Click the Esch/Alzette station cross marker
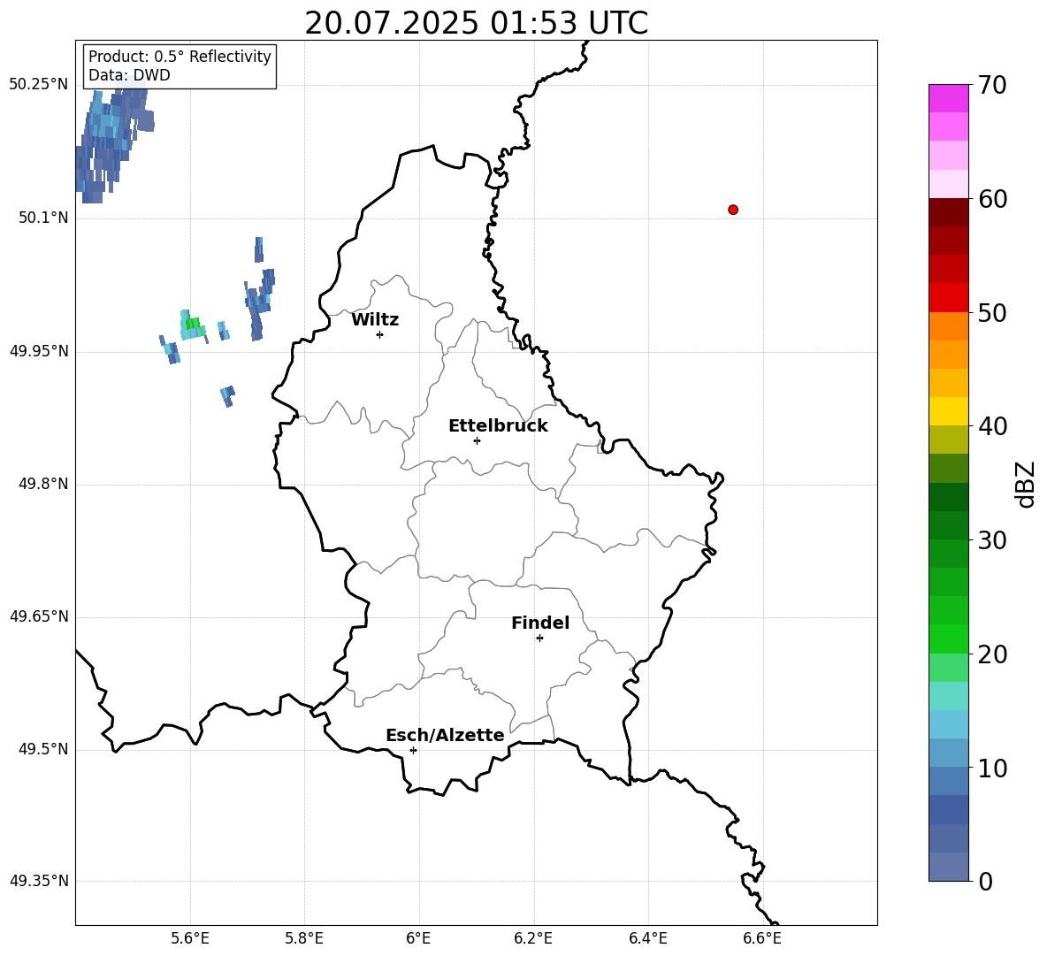1047x956 pixels. click(413, 750)
